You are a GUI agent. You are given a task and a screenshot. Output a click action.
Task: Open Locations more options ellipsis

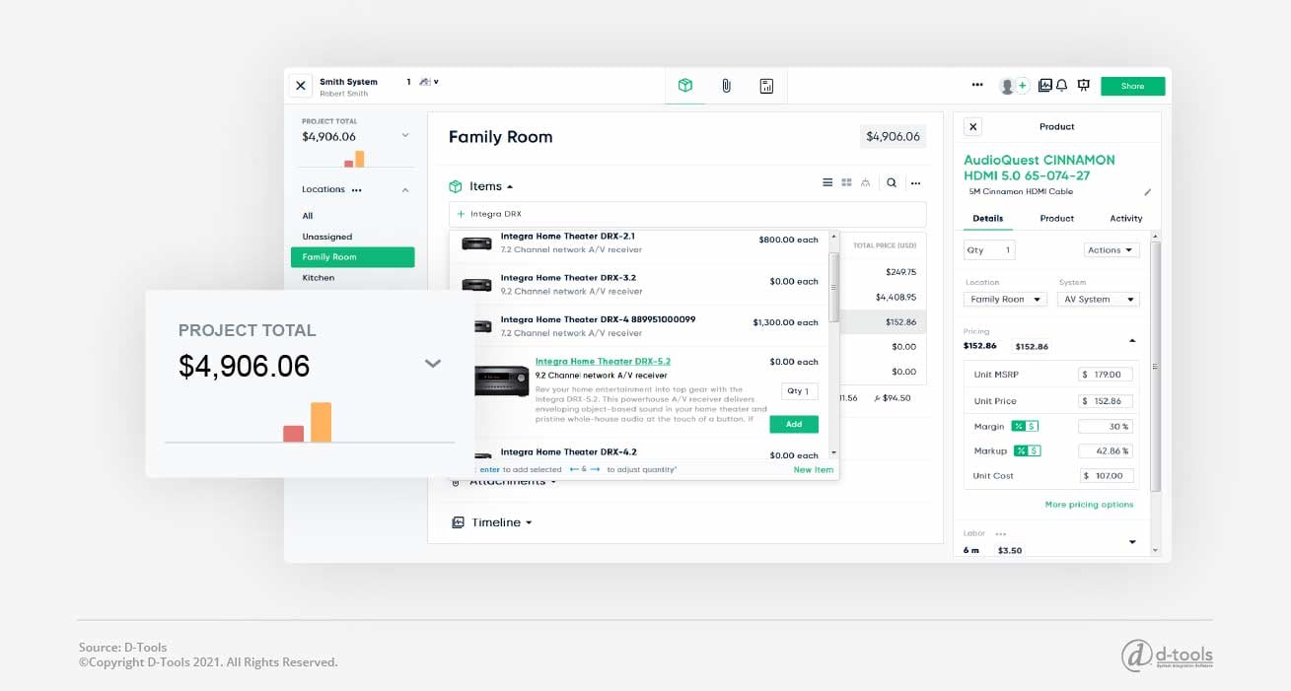point(356,189)
